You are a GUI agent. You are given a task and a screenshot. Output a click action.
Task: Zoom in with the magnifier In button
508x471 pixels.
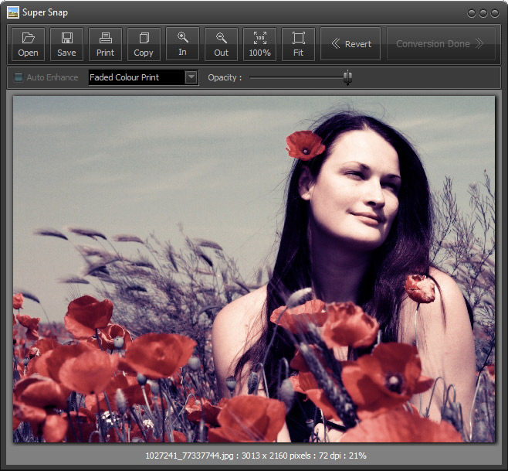coord(182,44)
